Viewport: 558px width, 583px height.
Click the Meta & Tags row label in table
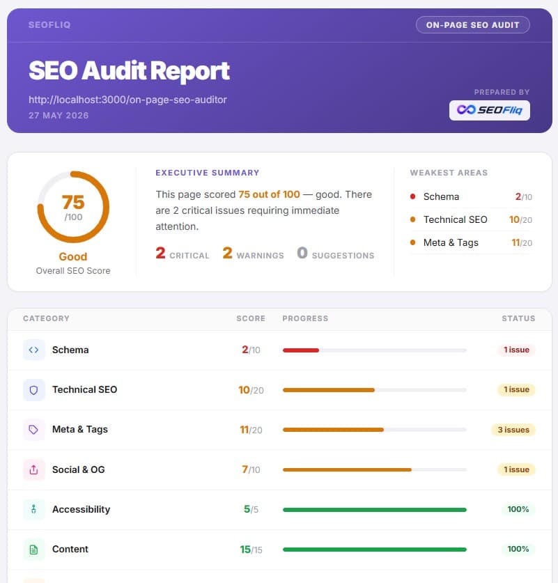click(80, 430)
